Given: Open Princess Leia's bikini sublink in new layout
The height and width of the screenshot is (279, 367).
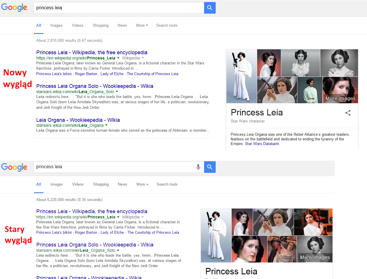Looking at the screenshot, I should [54, 74].
